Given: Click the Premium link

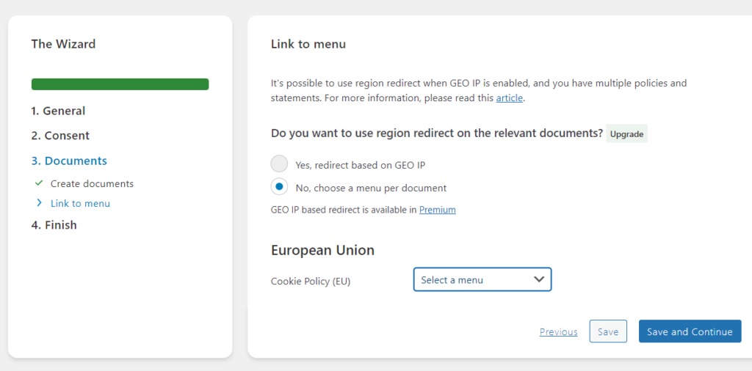Looking at the screenshot, I should coord(437,210).
